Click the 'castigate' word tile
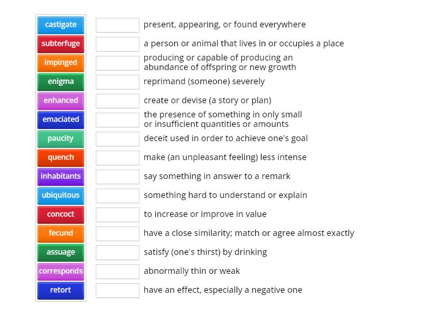Screen dimensions: 421x316 click(x=61, y=25)
